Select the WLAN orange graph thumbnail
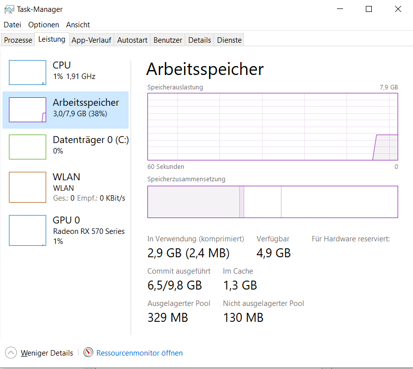The image size is (413, 369). point(27,187)
